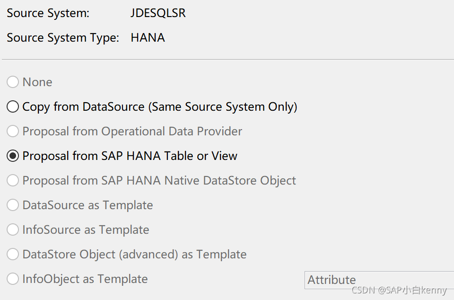This screenshot has height=300, width=454.
Task: Click the 'SAP HANA Table or View' label text
Action: pos(169,156)
